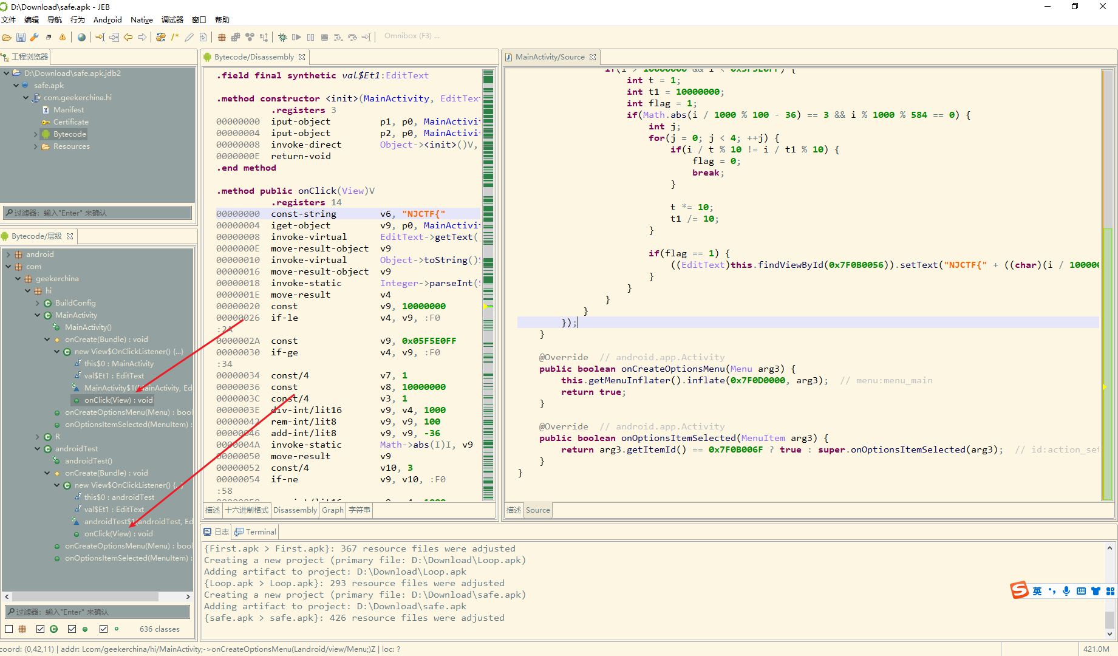Click the cross-references tree icon

(x=264, y=37)
